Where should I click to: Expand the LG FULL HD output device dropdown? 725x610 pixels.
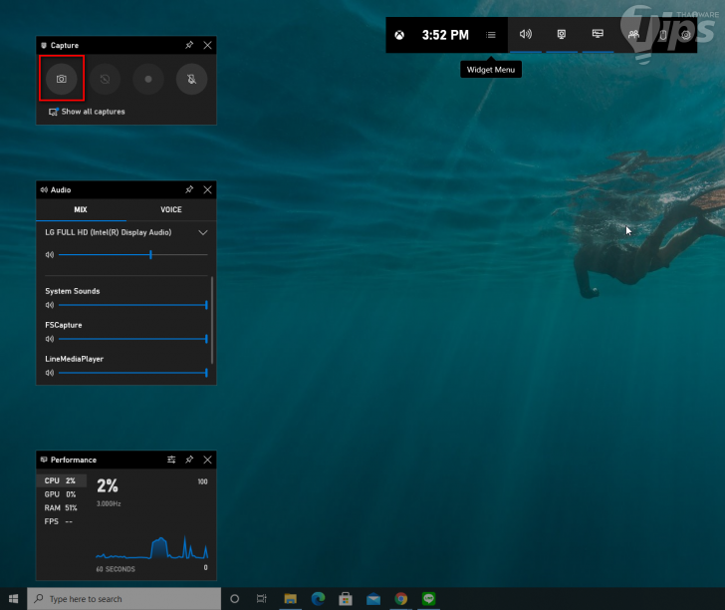coord(203,232)
